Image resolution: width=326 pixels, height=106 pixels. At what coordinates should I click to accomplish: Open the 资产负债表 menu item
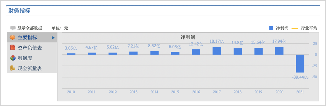pos(32,48)
